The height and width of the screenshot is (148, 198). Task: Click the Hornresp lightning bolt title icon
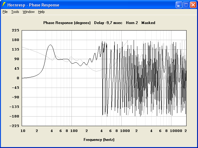click(4, 5)
